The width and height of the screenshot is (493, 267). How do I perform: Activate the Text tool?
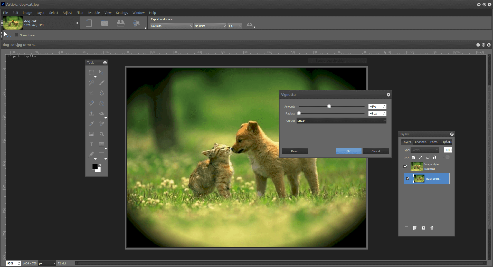[91, 144]
